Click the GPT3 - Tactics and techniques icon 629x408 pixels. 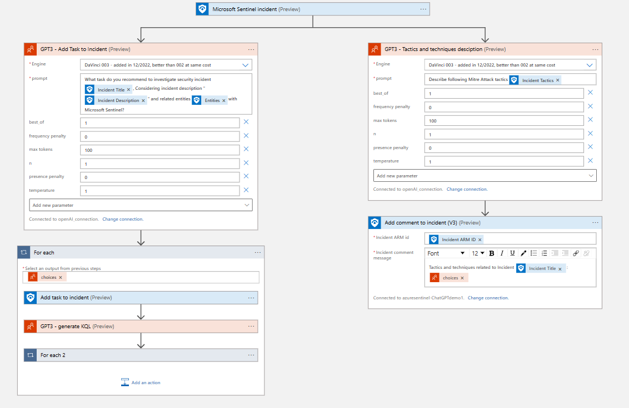pyautogui.click(x=375, y=49)
